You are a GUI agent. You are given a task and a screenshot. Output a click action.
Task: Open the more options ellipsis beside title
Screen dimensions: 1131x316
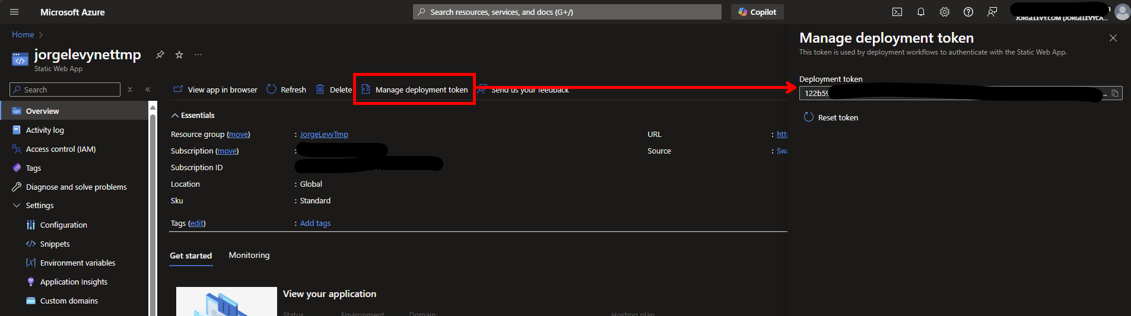tap(198, 55)
